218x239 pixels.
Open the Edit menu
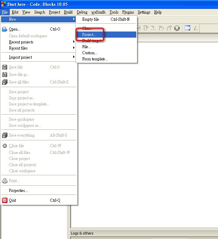(15, 12)
